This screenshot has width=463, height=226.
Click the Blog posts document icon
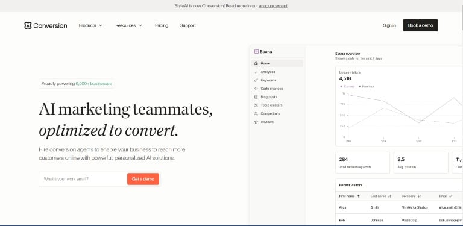256,97
